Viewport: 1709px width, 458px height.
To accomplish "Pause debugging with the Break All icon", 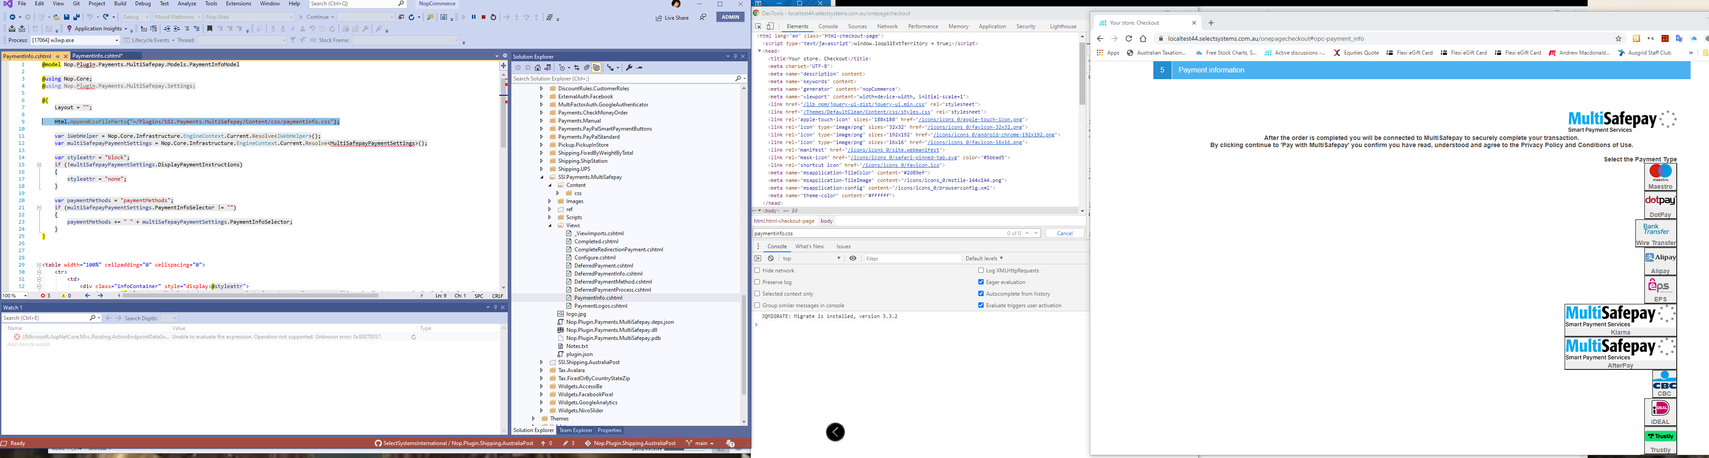I will point(474,17).
